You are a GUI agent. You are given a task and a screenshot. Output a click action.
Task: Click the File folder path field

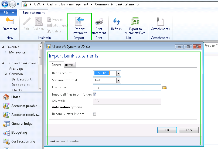[x=127, y=87]
